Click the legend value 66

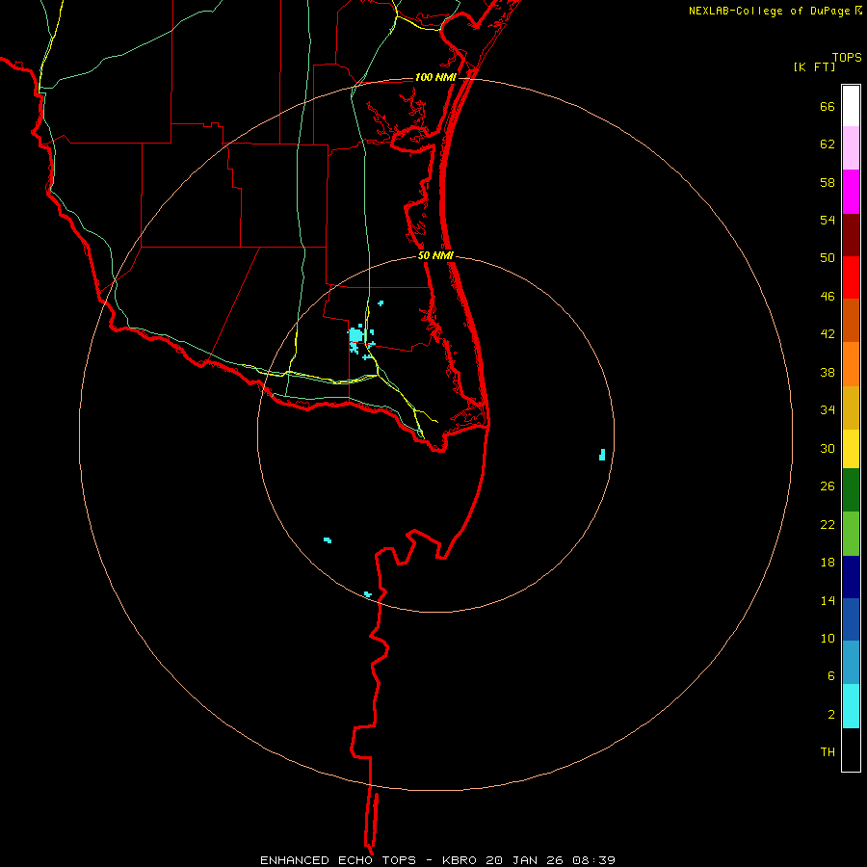(828, 107)
